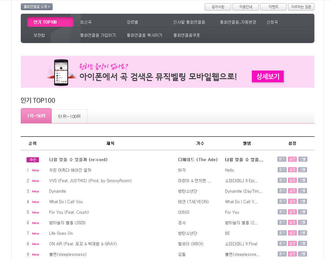This screenshot has height=260, width=331.
Task: Play preview (듣기) of Dynamite
Action: click(282, 190)
